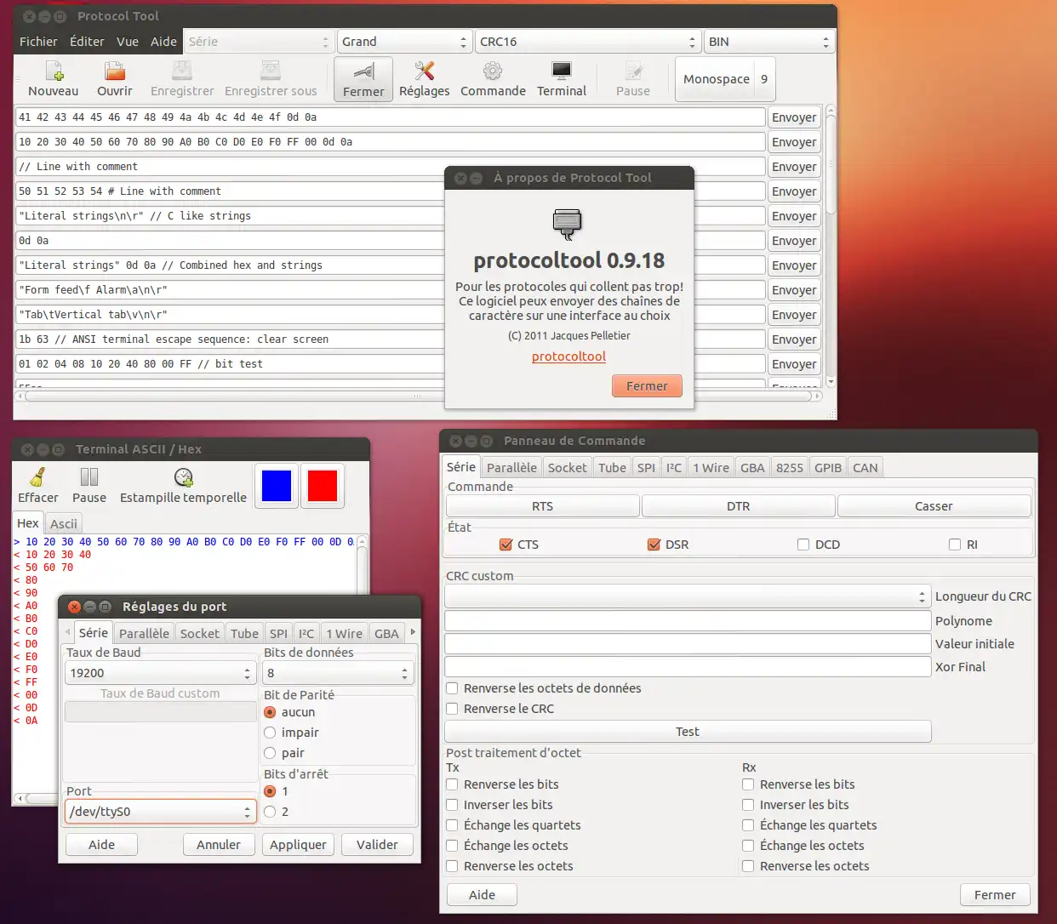The width and height of the screenshot is (1057, 924).
Task: Toggle the RI checkbox
Action: click(954, 545)
